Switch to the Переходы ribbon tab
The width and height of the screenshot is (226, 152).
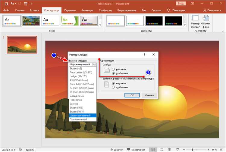70,10
